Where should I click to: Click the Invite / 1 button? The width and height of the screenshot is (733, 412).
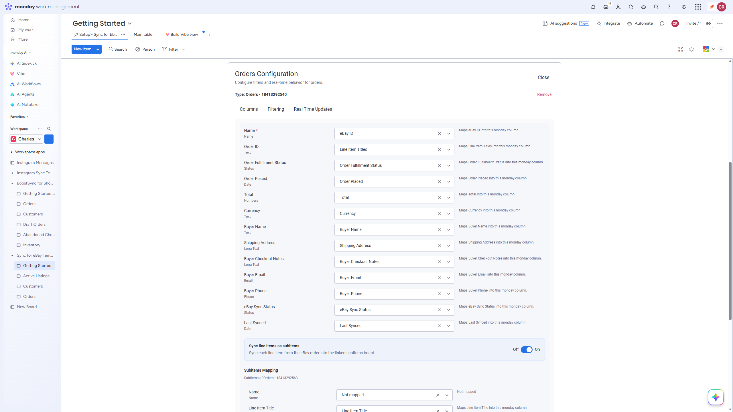click(x=694, y=23)
